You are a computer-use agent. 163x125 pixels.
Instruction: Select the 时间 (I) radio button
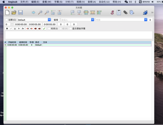(49, 28)
